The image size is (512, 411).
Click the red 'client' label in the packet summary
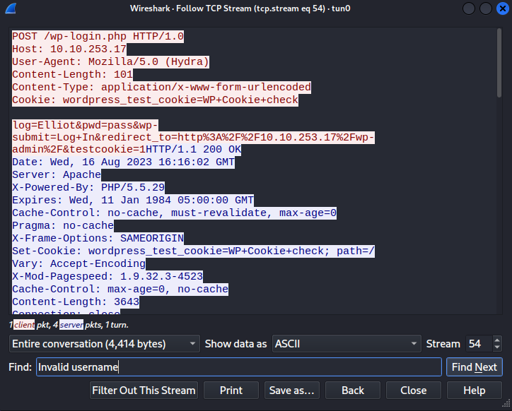[24, 325]
